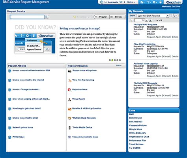Go to next page arrow in My Requests
Screen dimensions: 187x158
click(x=151, y=20)
